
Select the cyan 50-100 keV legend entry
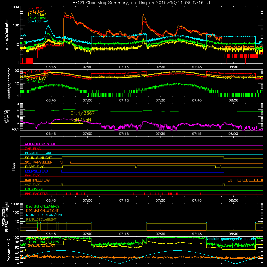[38, 21]
